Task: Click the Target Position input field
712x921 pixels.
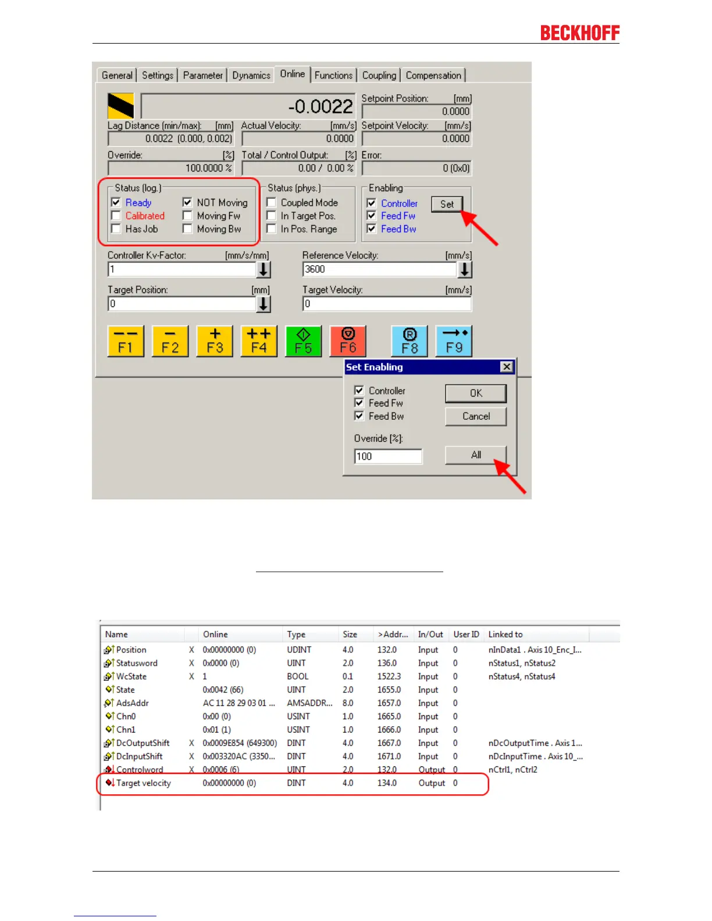Action: coord(182,304)
